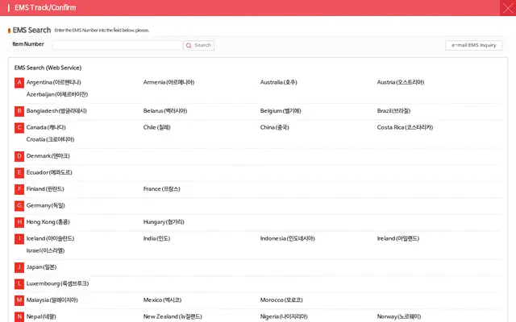Click the Search button with magnifier
516x322 pixels.
199,45
